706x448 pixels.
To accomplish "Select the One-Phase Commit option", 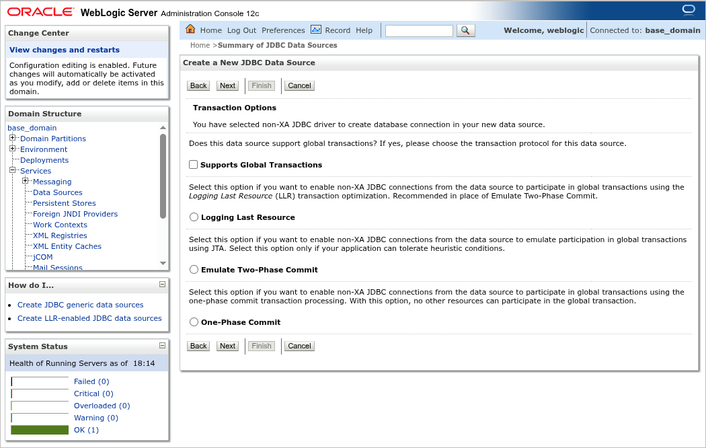I will tap(194, 322).
